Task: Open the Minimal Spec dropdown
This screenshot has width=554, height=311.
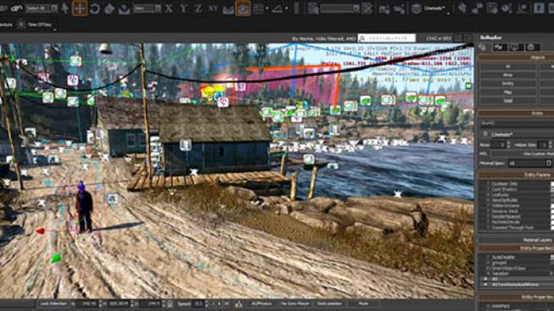Action: (529, 163)
